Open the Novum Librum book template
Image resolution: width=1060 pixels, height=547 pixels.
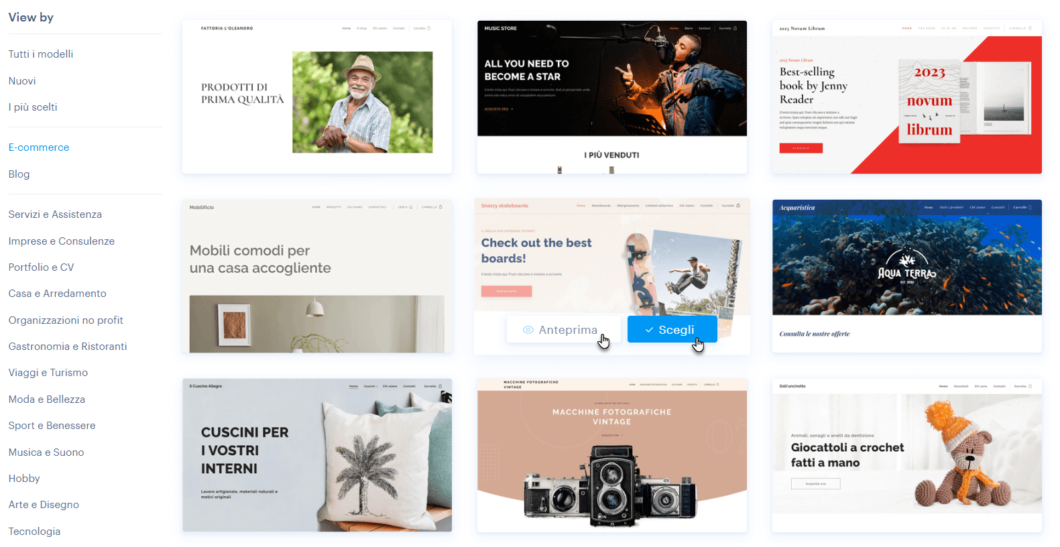pyautogui.click(x=907, y=97)
